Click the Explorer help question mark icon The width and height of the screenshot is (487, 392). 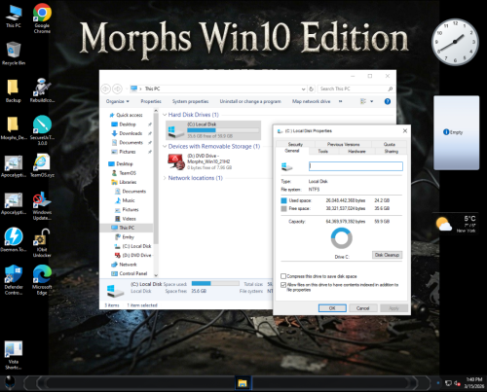(x=388, y=101)
